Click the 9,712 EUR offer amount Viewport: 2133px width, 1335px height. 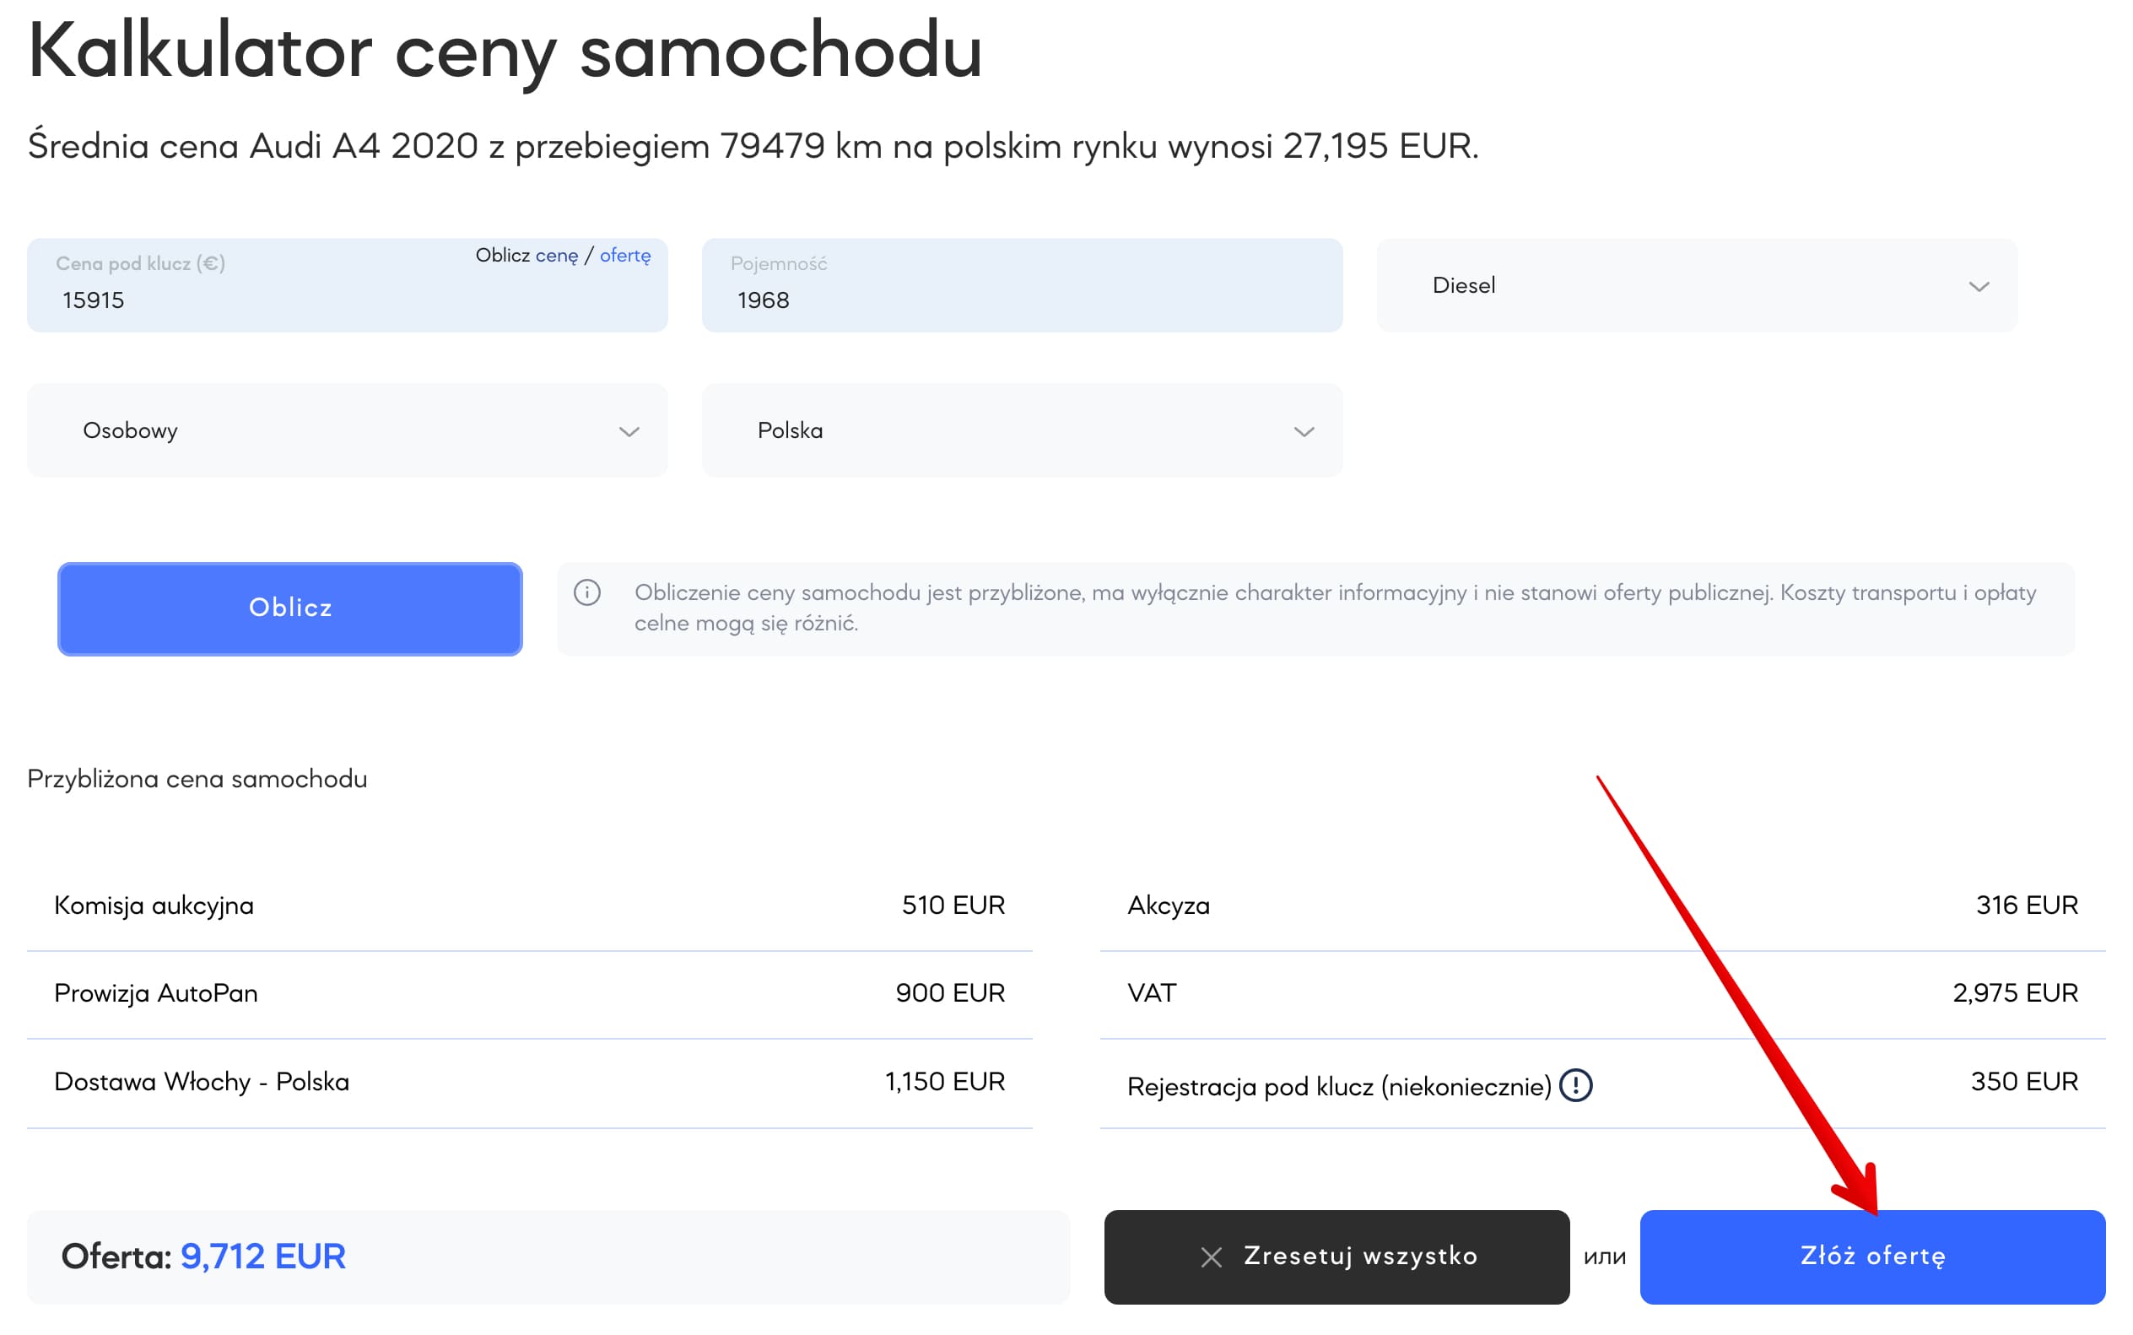click(262, 1257)
